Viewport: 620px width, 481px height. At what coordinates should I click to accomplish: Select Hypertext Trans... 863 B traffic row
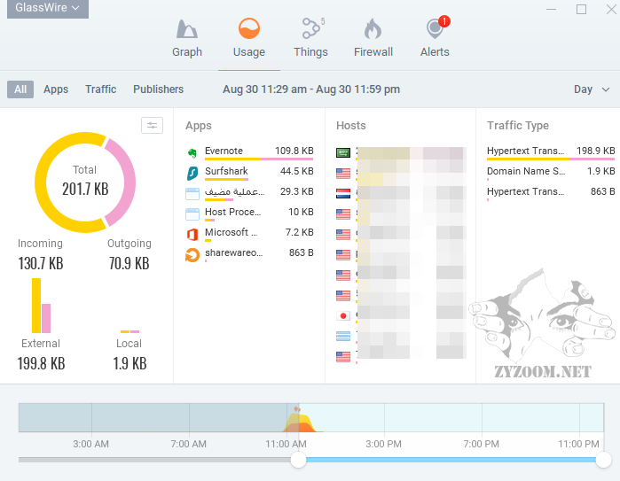click(551, 193)
